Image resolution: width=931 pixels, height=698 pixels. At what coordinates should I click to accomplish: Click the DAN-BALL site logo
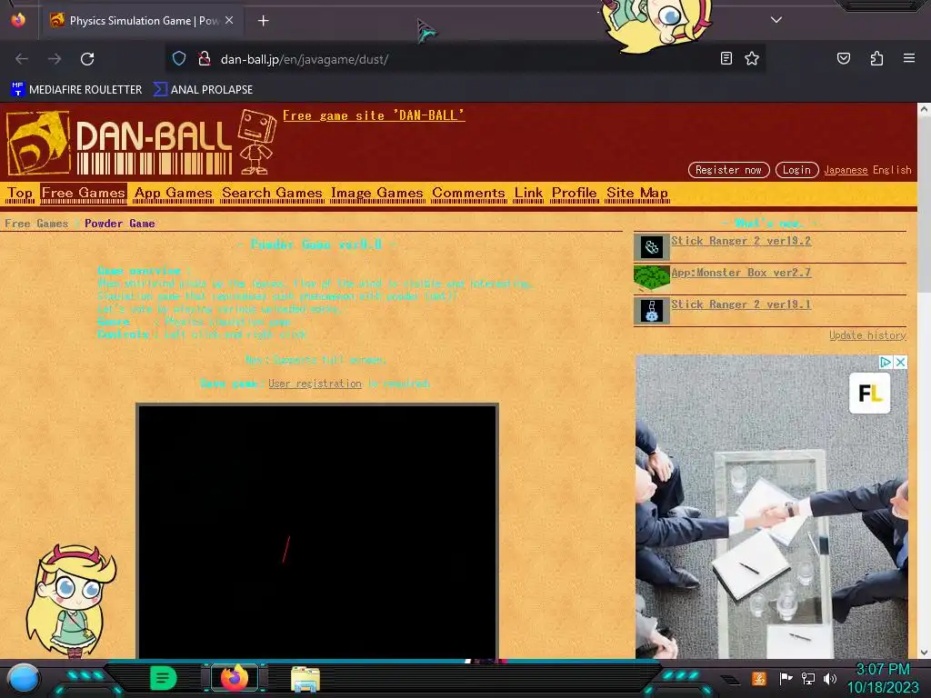click(119, 143)
